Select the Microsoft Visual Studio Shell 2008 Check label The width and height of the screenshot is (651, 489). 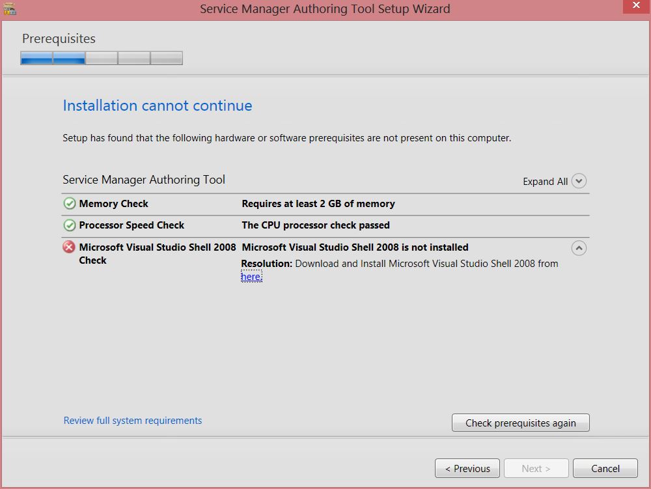click(x=157, y=253)
